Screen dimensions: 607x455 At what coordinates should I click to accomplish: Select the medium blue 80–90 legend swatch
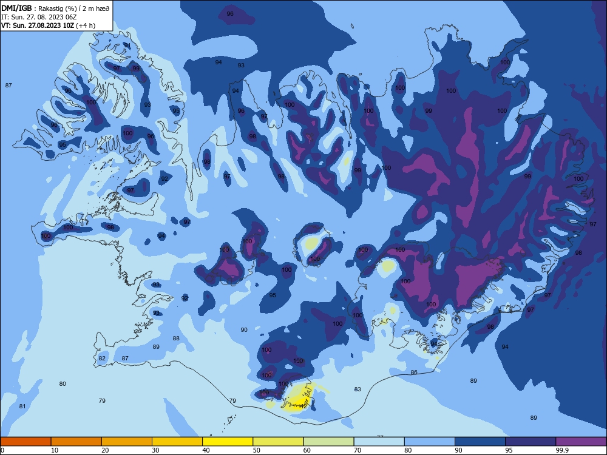(x=430, y=442)
